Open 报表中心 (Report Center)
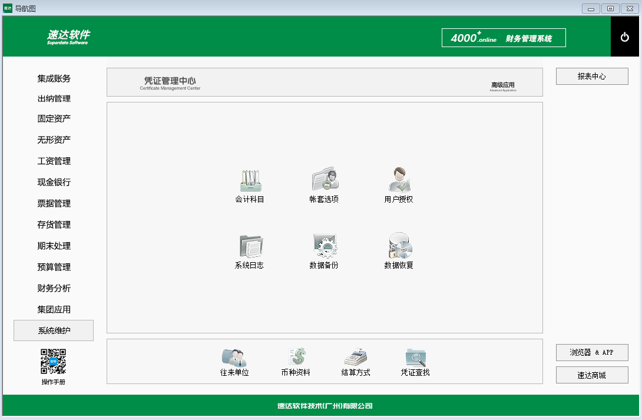The image size is (642, 420). coord(591,76)
